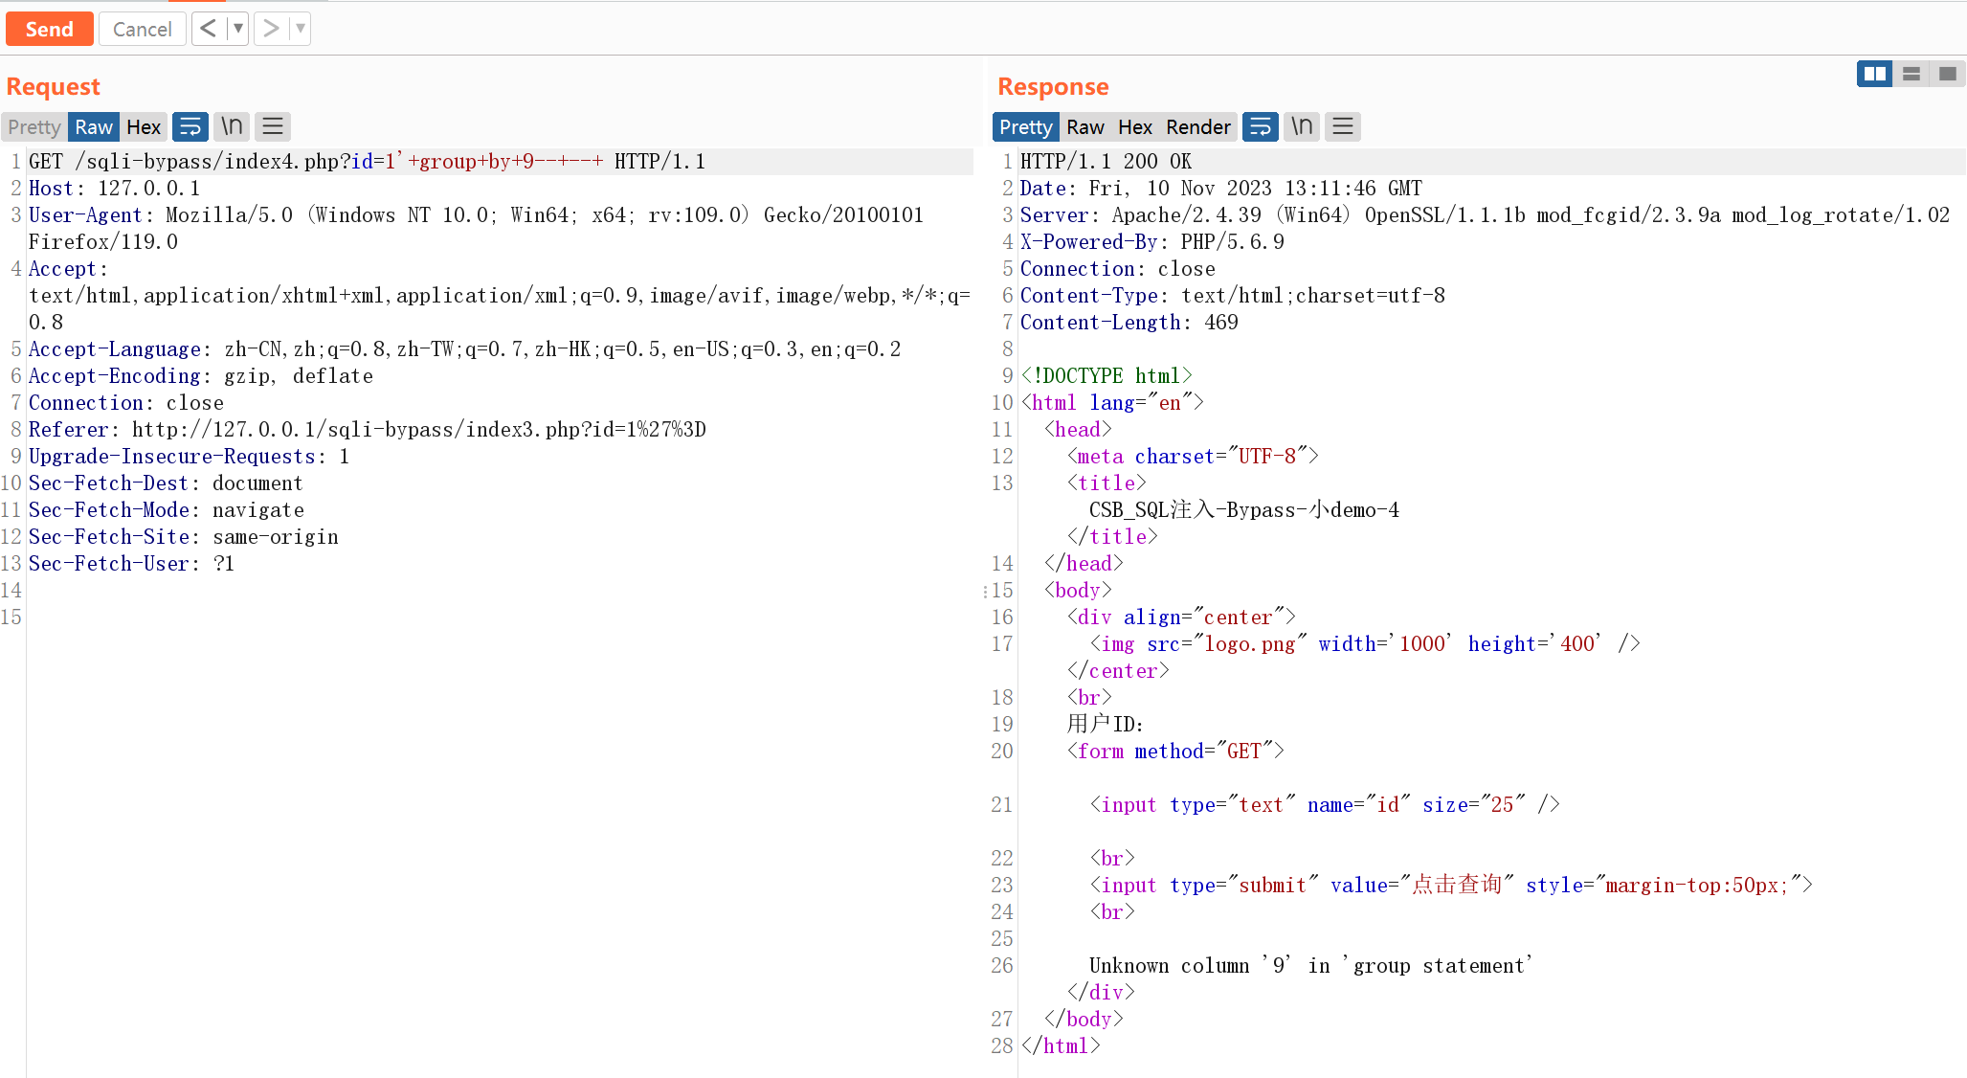Click the Server: Apache response header
Image resolution: width=1967 pixels, height=1078 pixels.
click(1485, 214)
